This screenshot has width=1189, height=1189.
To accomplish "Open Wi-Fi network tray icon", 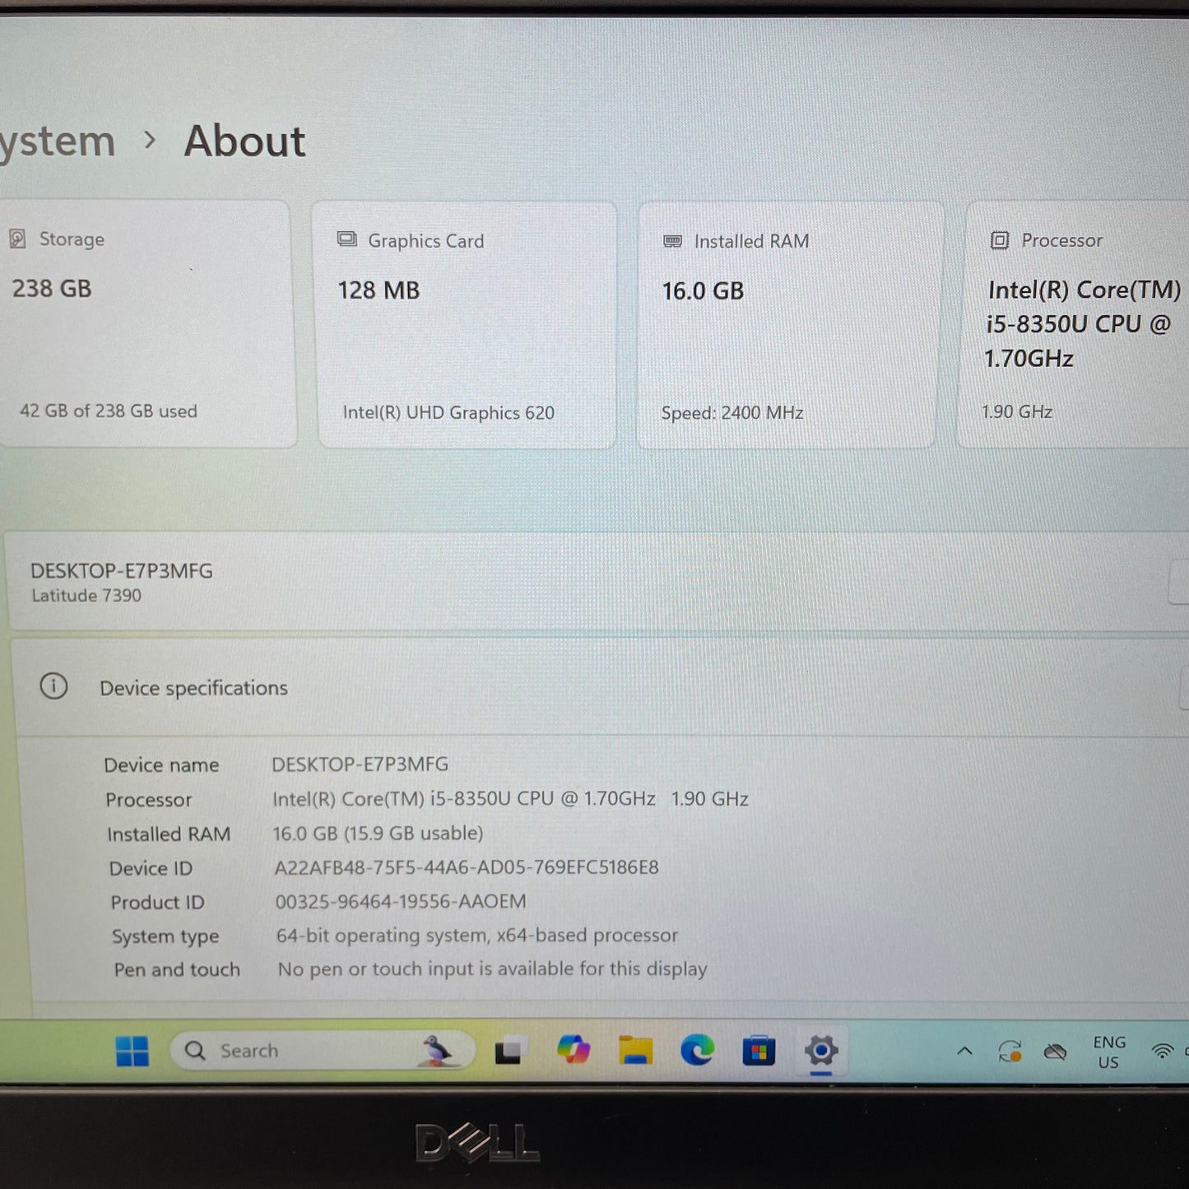I will click(1162, 1051).
